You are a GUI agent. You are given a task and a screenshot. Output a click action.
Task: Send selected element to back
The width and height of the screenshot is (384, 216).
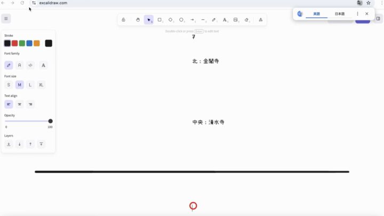tap(9, 144)
